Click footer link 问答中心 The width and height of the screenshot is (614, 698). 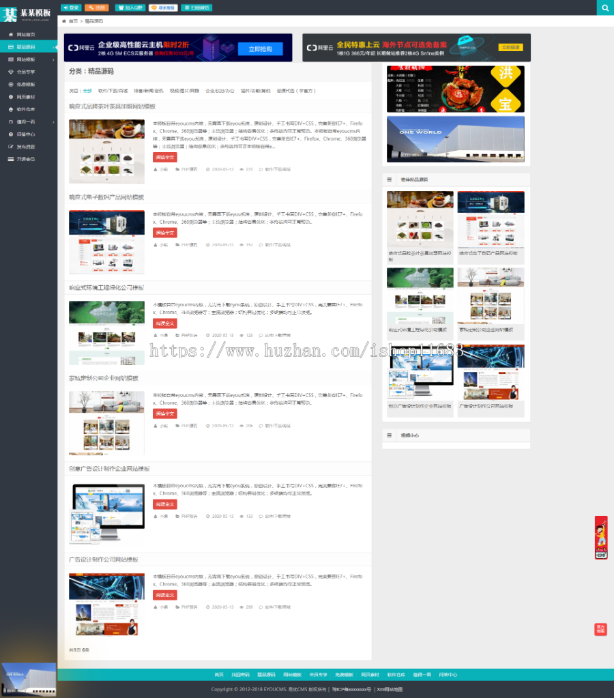pos(448,675)
